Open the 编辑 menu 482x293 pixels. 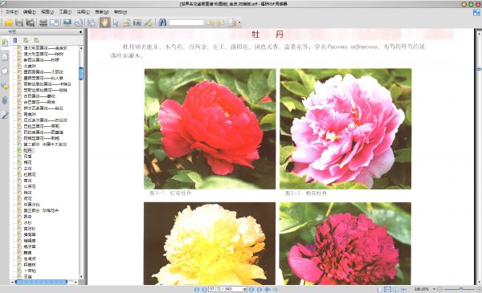pyautogui.click(x=30, y=12)
